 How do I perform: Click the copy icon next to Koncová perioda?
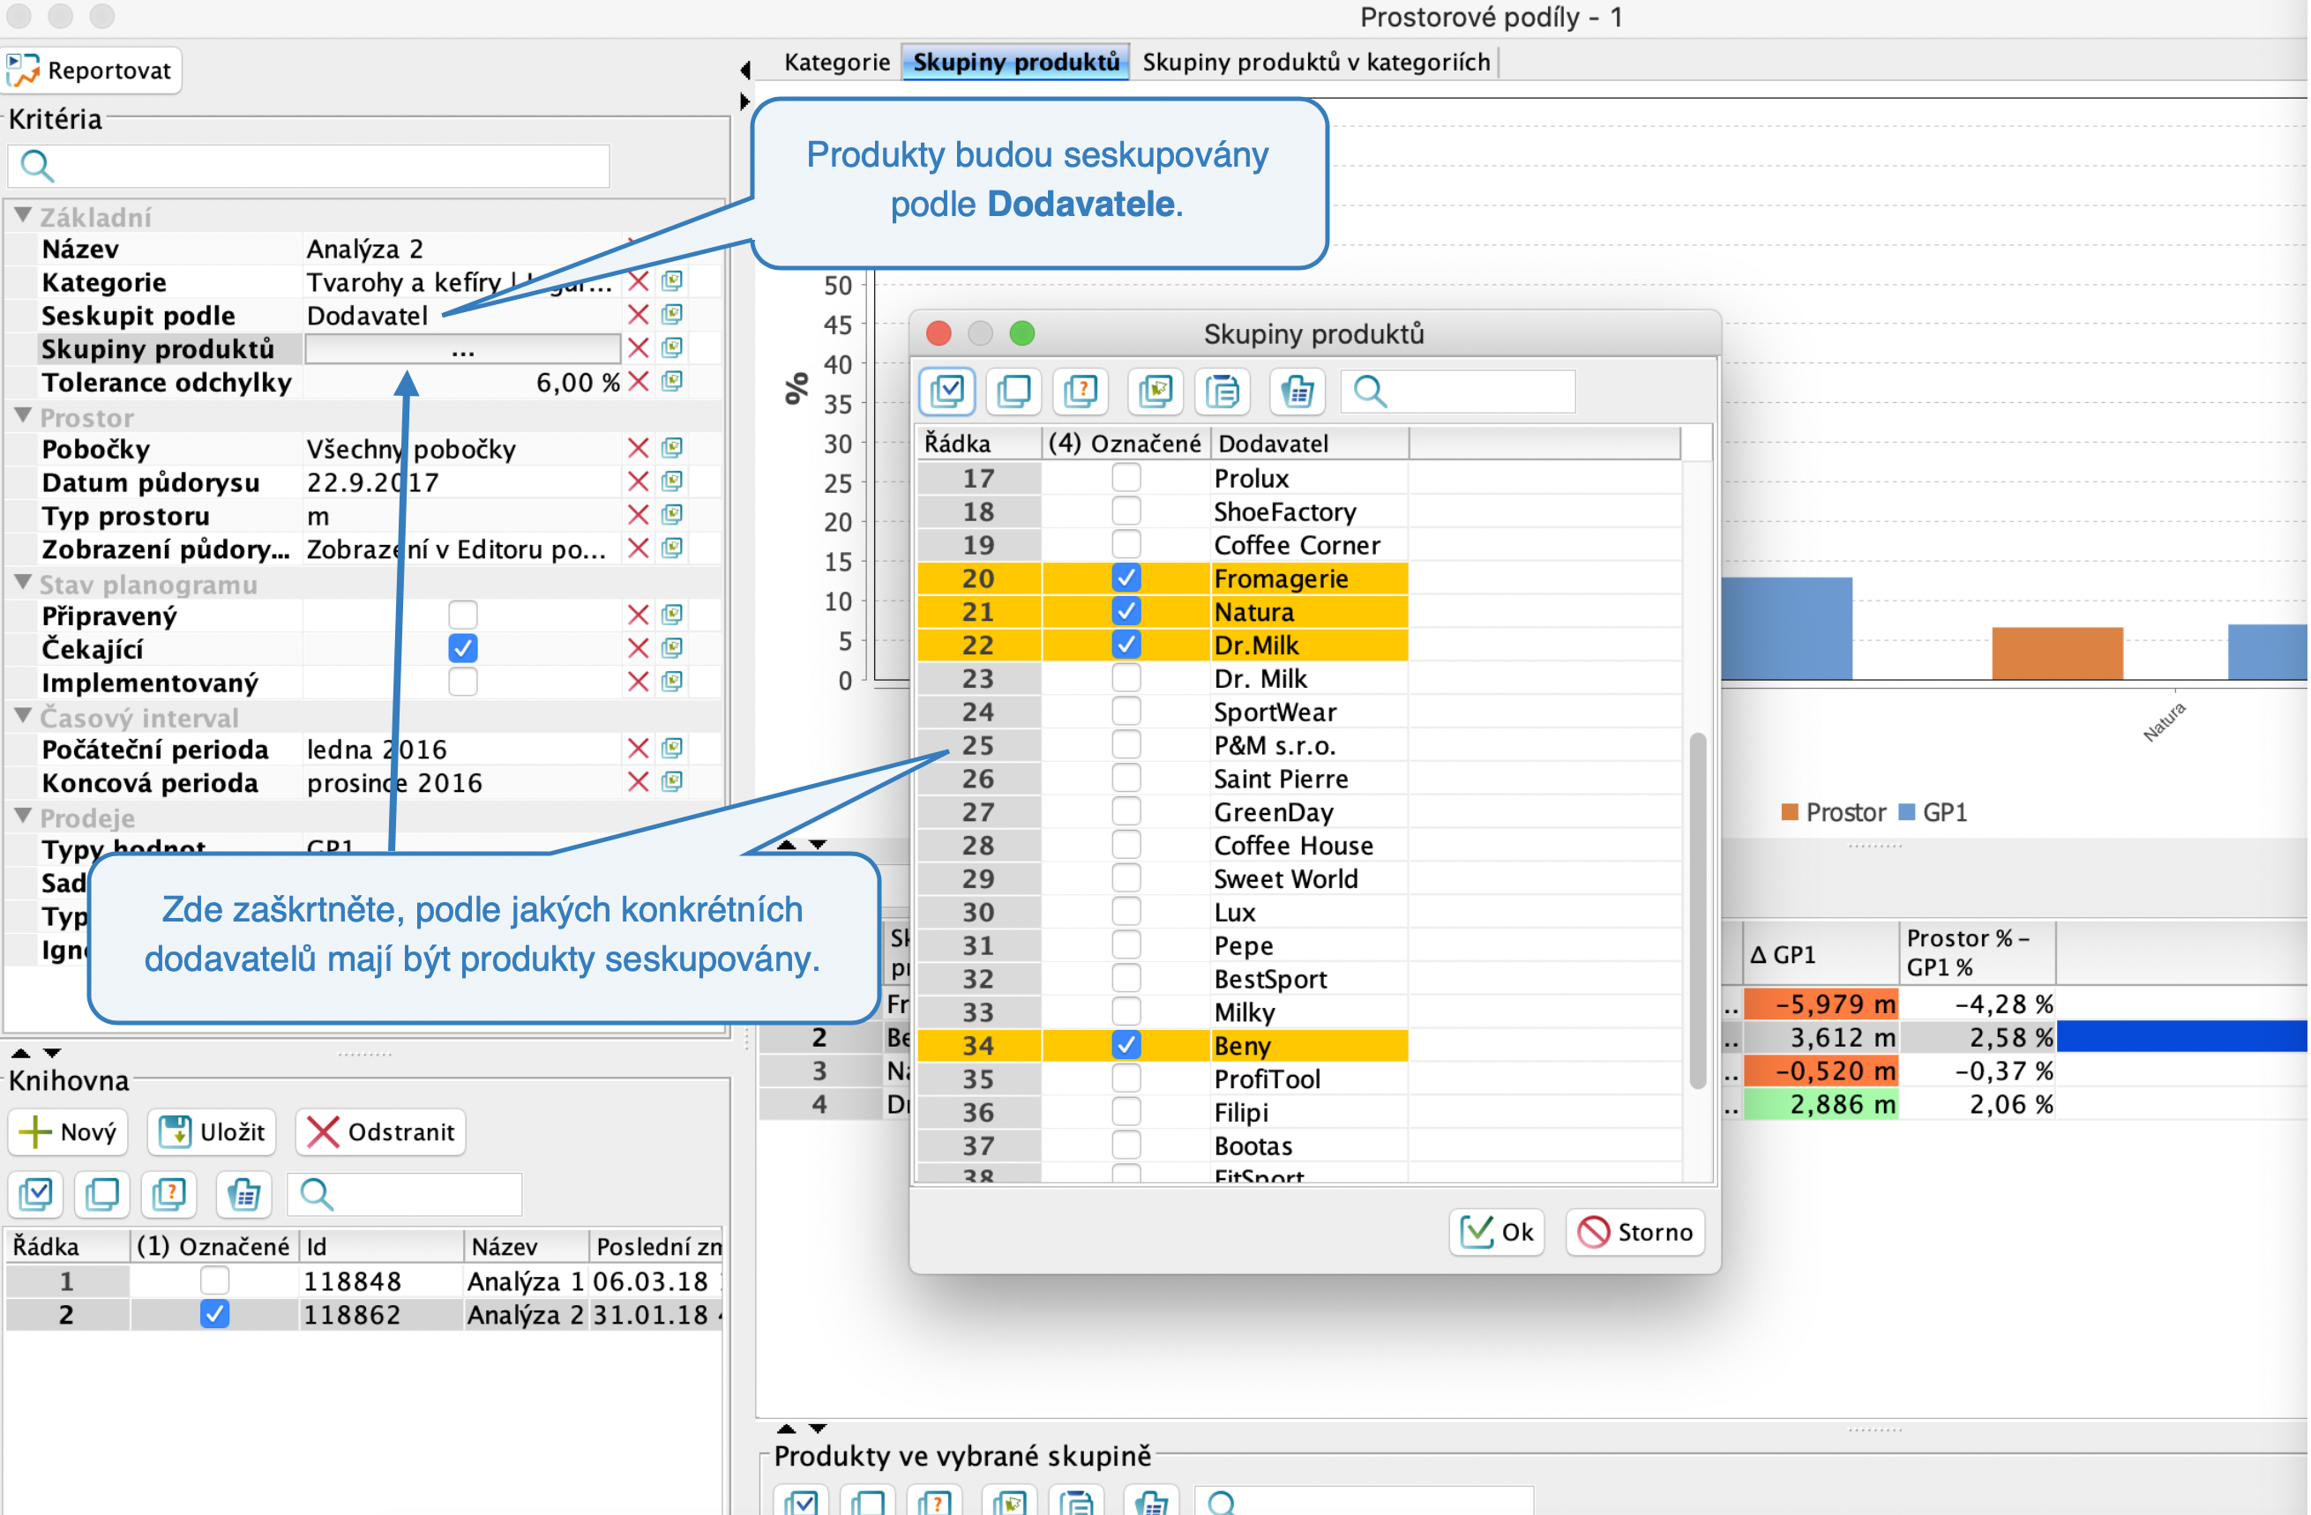pos(672,781)
